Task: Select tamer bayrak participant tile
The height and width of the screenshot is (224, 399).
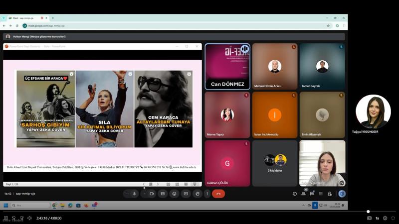Action: 322,67
